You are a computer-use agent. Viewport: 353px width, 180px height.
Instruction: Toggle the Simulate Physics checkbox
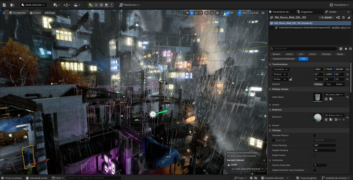click(314, 135)
